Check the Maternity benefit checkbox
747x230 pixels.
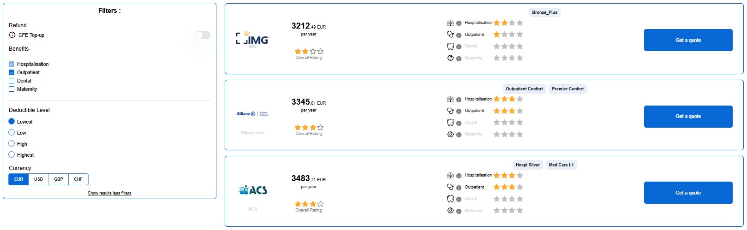pos(12,89)
